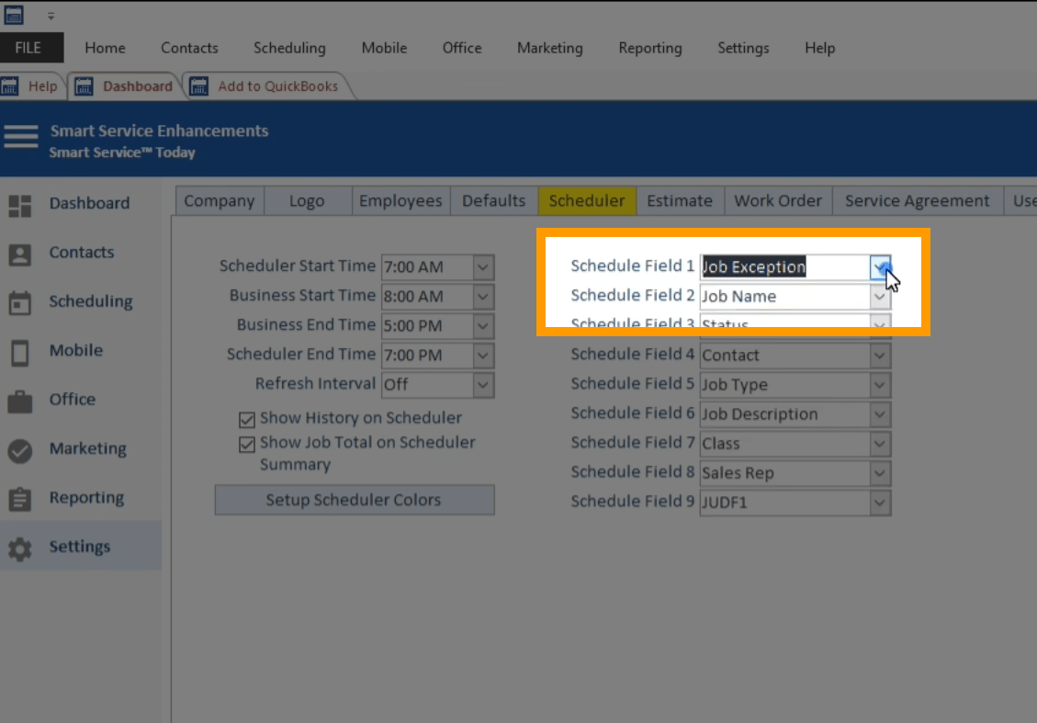Toggle Show Job Total on Scheduler Summary

247,444
